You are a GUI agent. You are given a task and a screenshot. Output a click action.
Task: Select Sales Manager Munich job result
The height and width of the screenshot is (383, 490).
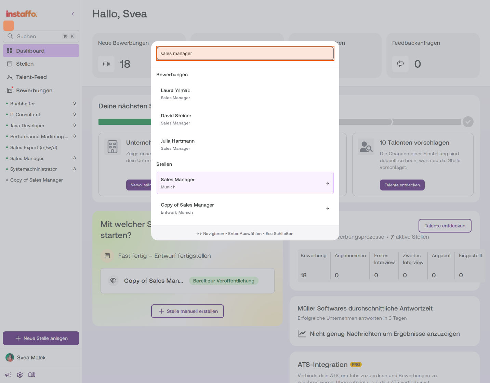coord(245,183)
